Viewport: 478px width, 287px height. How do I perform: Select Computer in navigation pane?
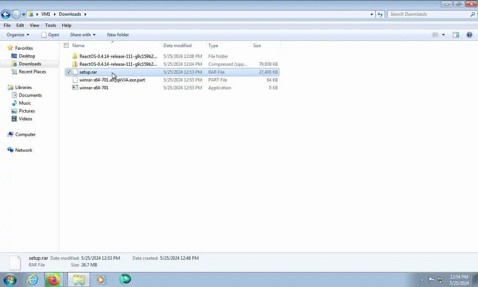pos(21,135)
